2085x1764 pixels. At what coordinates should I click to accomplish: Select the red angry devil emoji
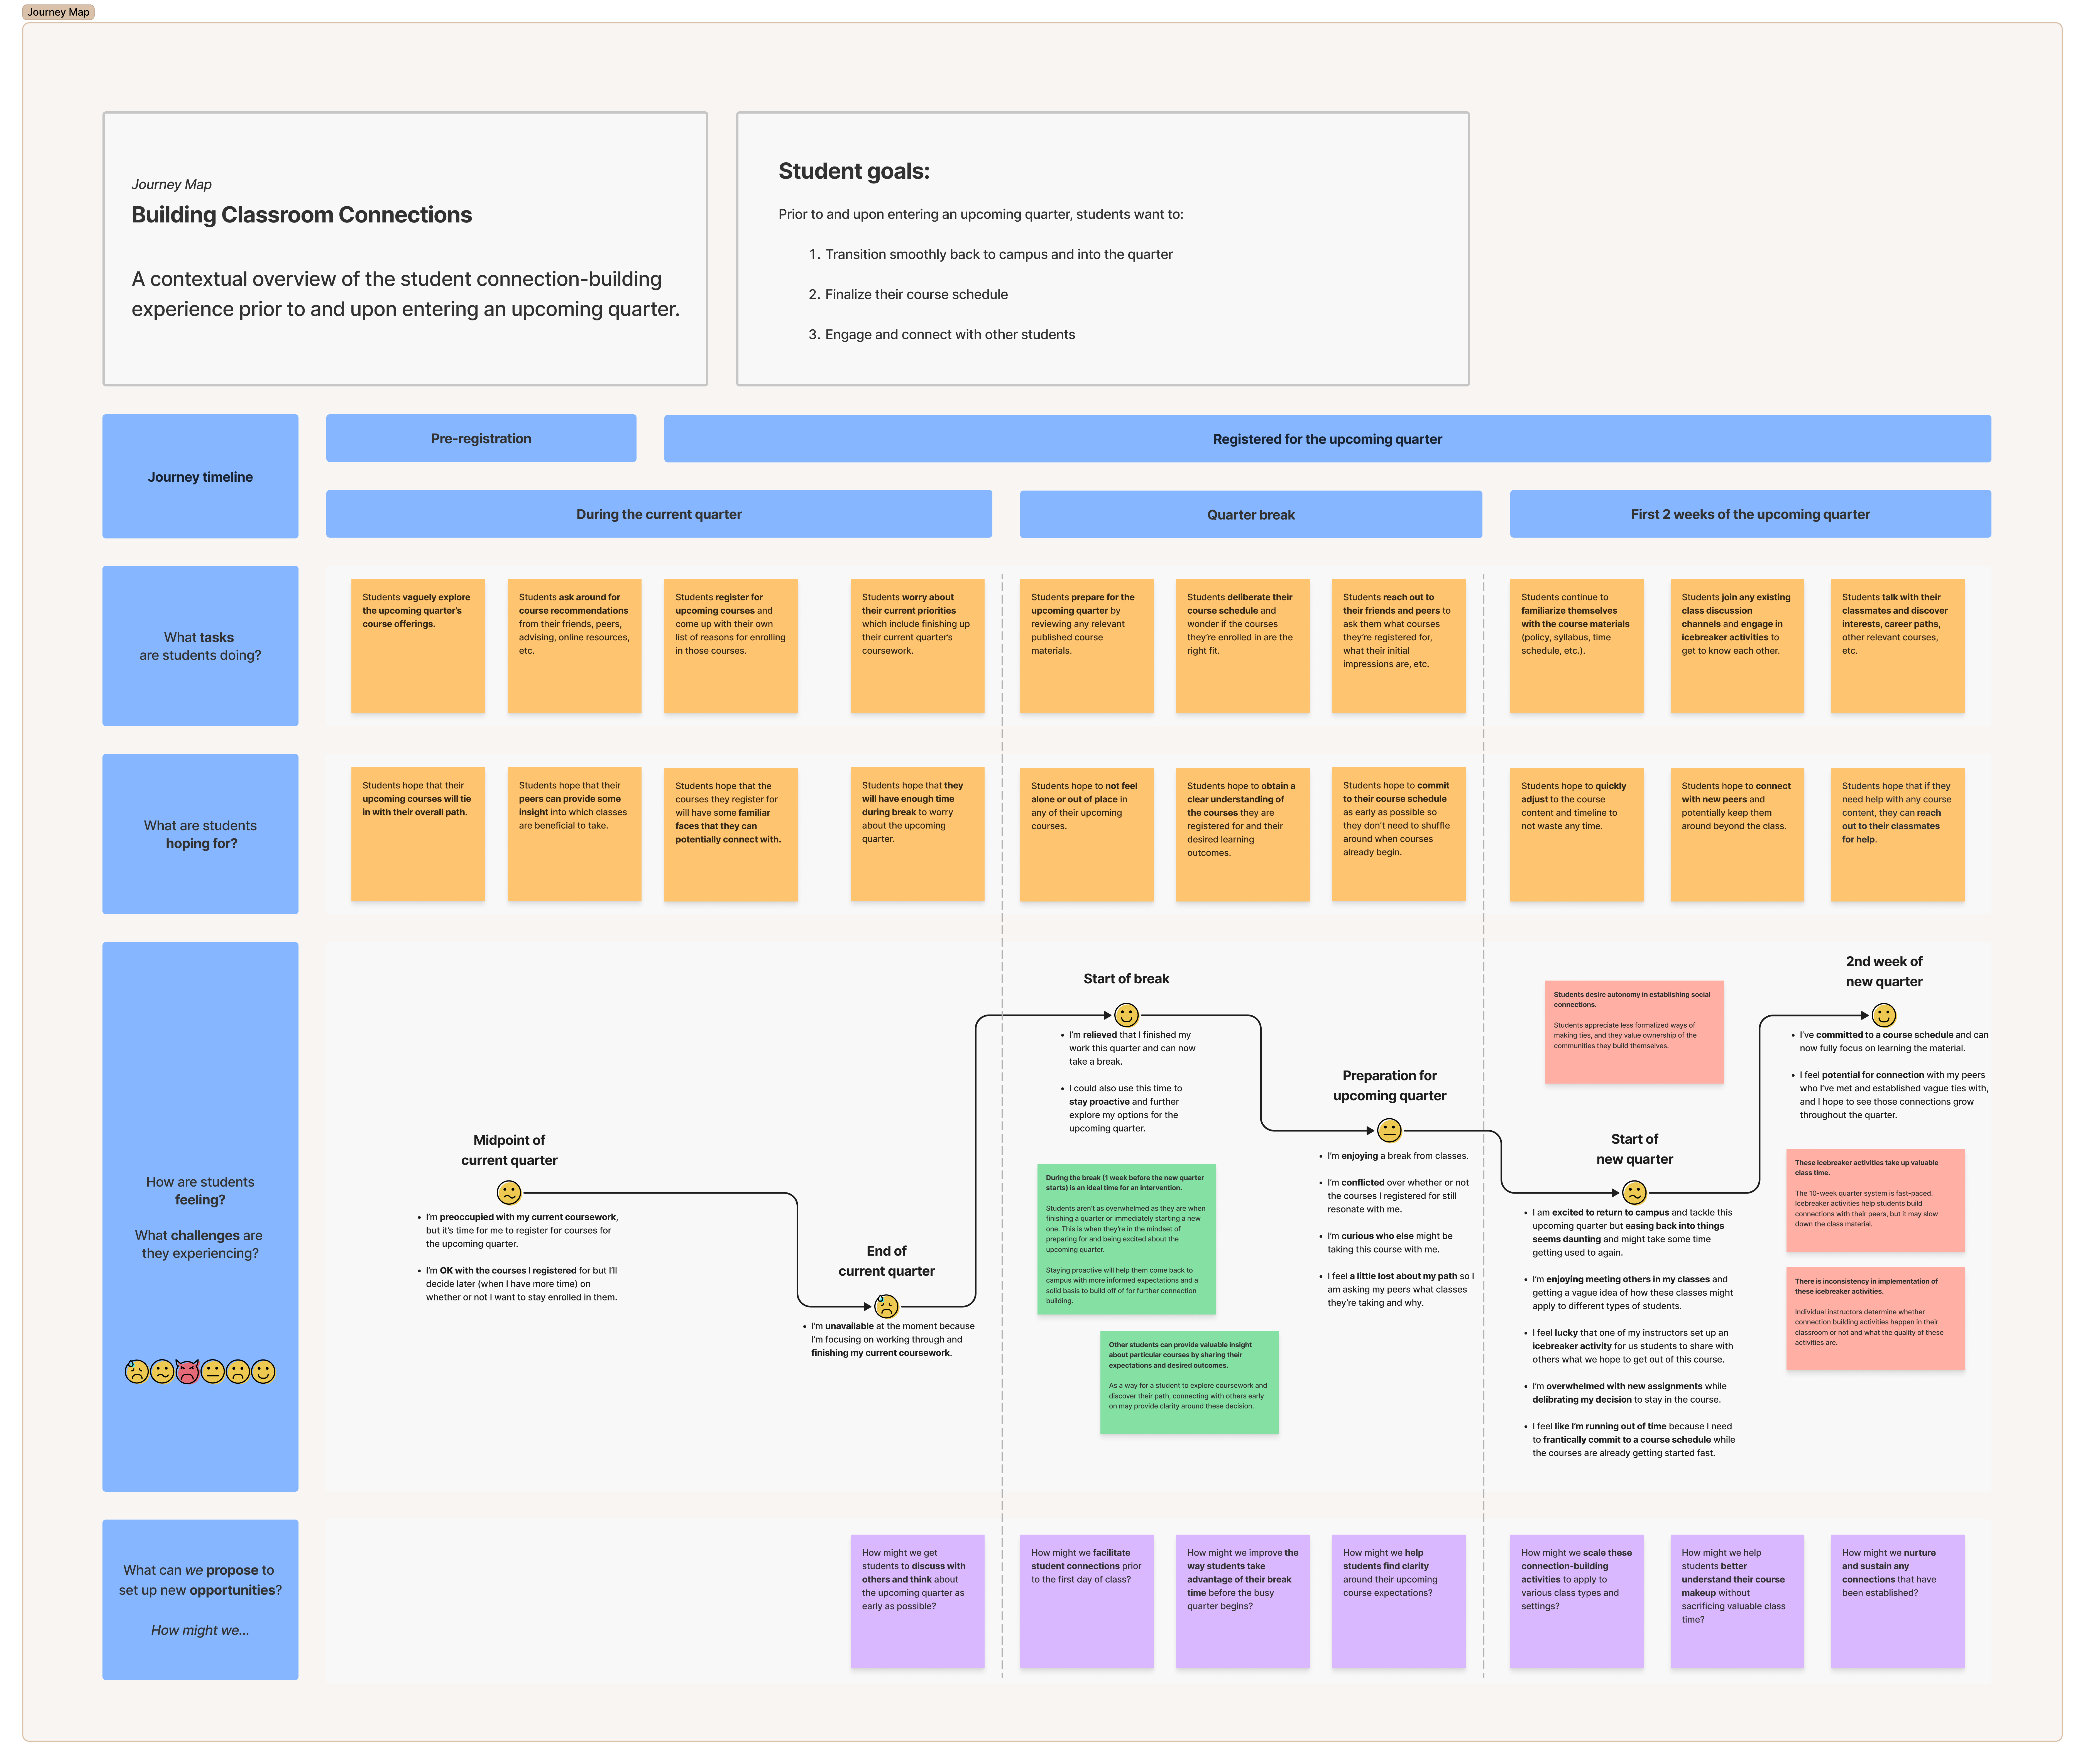[x=187, y=1371]
